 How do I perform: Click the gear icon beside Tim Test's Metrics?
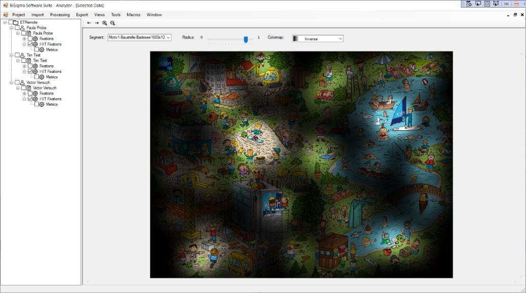click(42, 77)
